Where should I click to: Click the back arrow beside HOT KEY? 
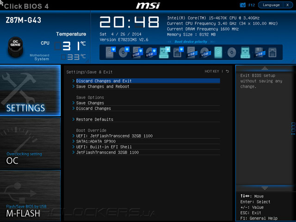point(228,71)
